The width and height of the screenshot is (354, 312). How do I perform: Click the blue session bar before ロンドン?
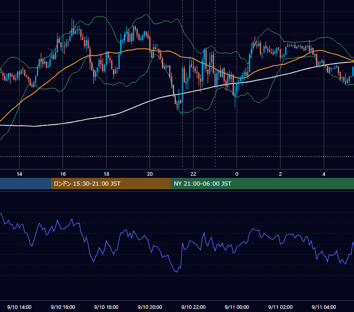click(x=26, y=184)
